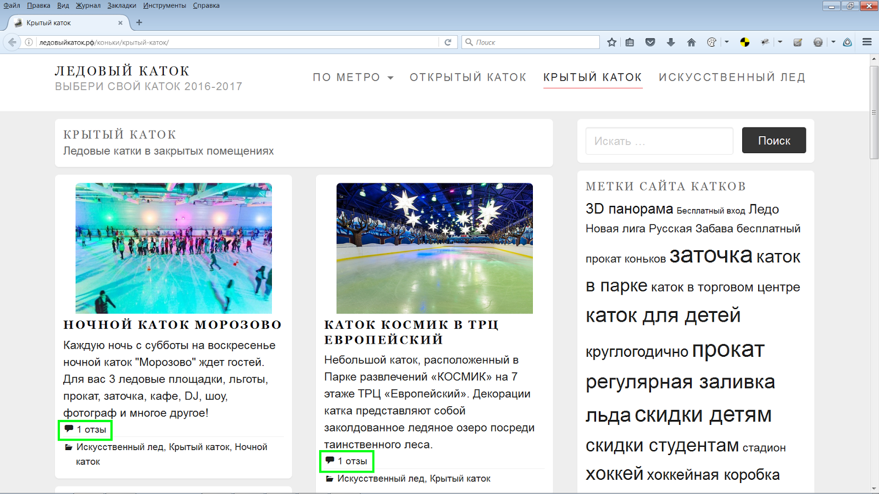
Task: Open the Каток Космик rink image
Action: point(435,248)
